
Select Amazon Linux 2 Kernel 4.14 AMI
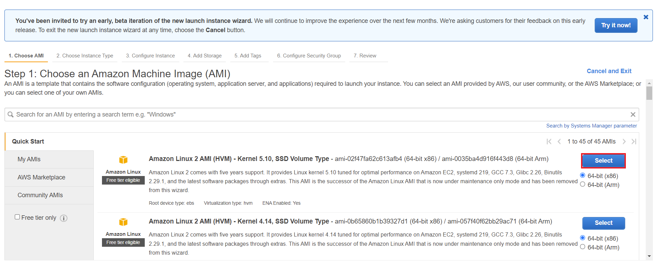pyautogui.click(x=604, y=223)
